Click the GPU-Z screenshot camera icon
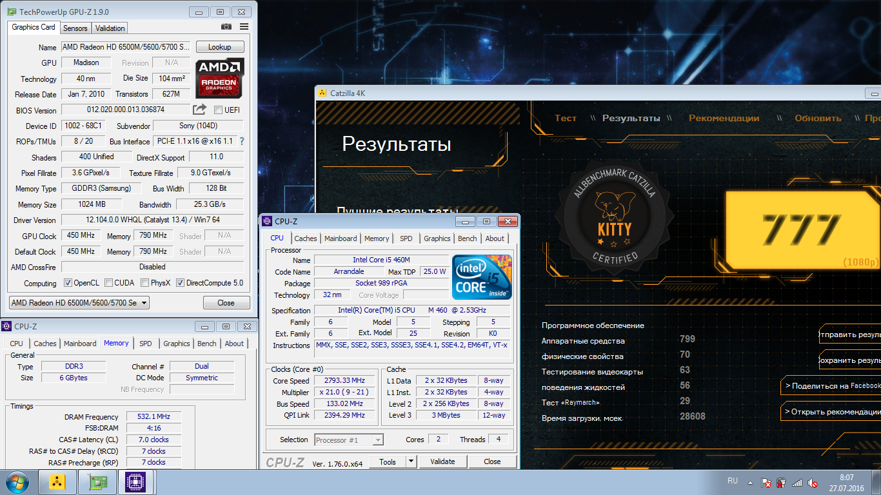 click(226, 27)
